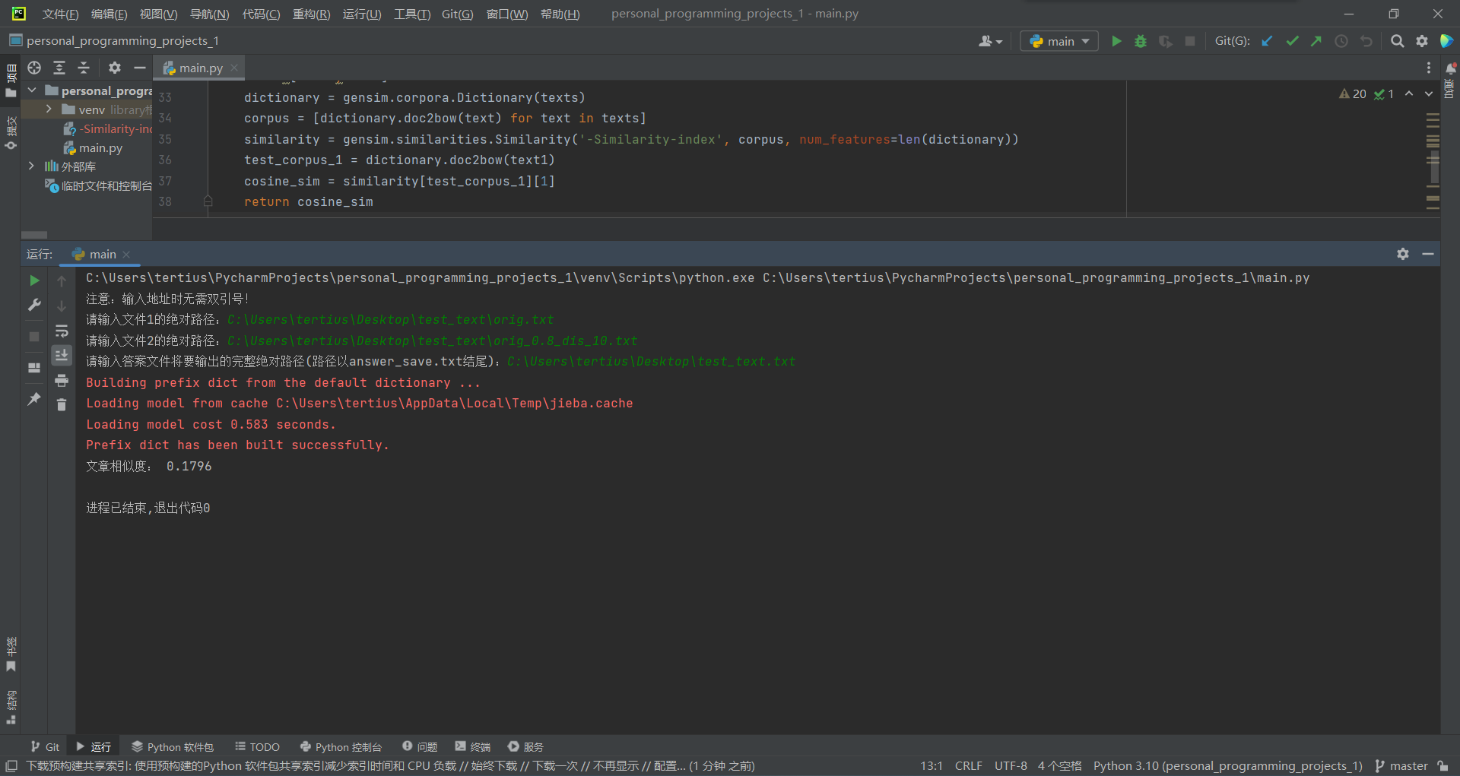The width and height of the screenshot is (1460, 776).
Task: Hide the run tool window
Action: click(1428, 254)
